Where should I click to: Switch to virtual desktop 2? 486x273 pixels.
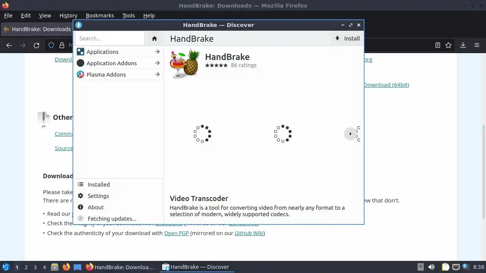[26, 267]
